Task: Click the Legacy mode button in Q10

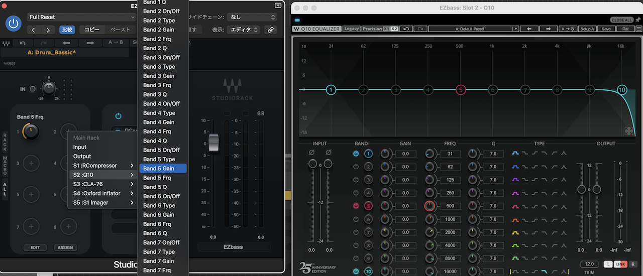Action: pos(352,29)
